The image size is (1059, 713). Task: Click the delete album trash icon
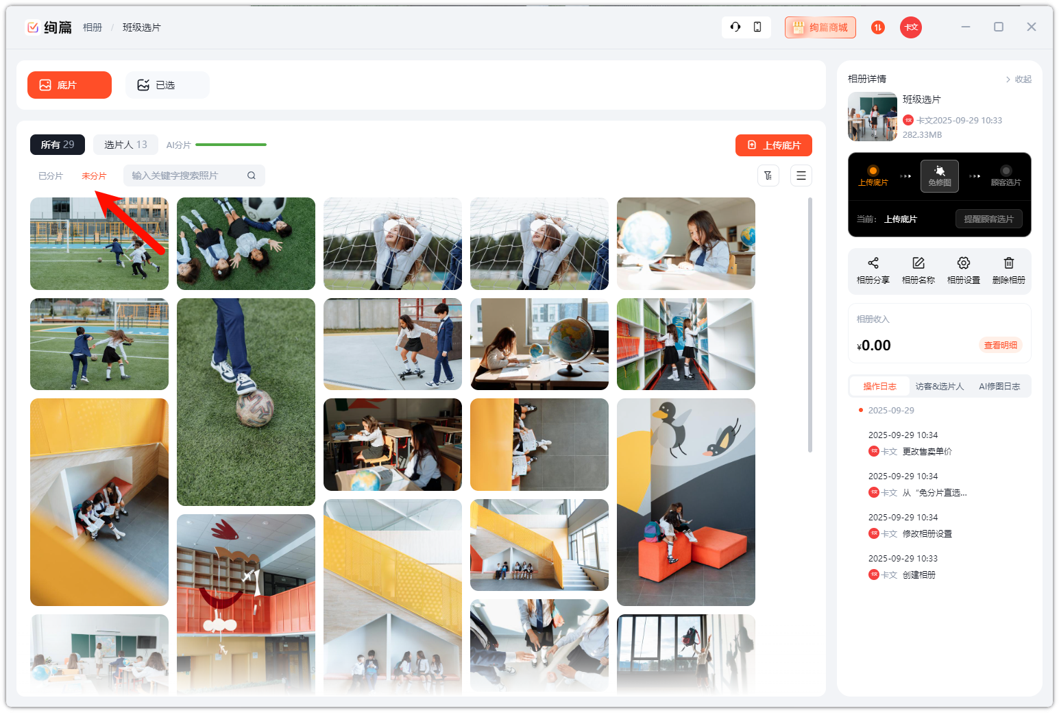1008,263
